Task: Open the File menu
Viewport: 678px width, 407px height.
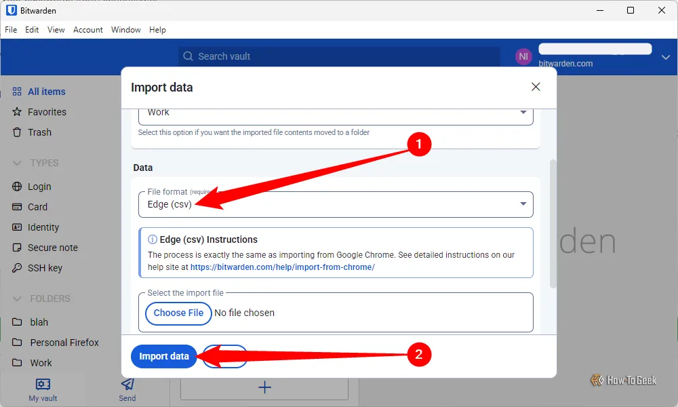Action: click(x=11, y=30)
